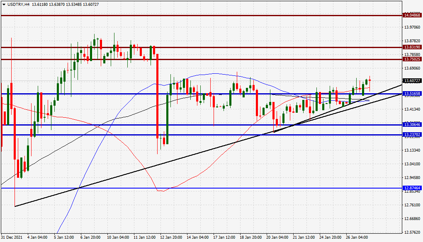Click the 13.41340 price scale value
Viewport: 423px width, 242px height.
coord(412,109)
